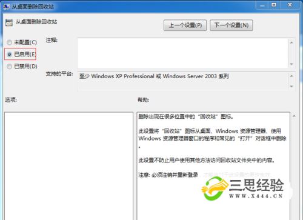303x220 pixels.
Task: Click the comment box scroll up arrow
Action: (291, 42)
